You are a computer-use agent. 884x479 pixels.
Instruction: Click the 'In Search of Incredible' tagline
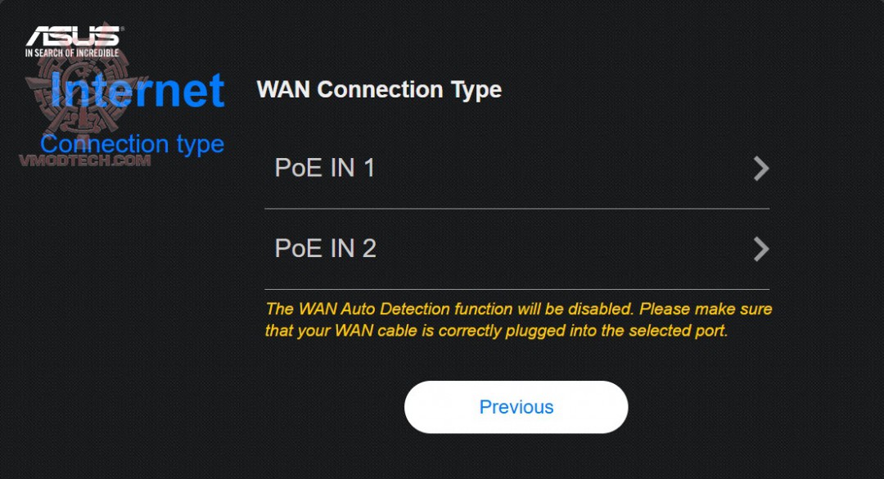point(72,53)
